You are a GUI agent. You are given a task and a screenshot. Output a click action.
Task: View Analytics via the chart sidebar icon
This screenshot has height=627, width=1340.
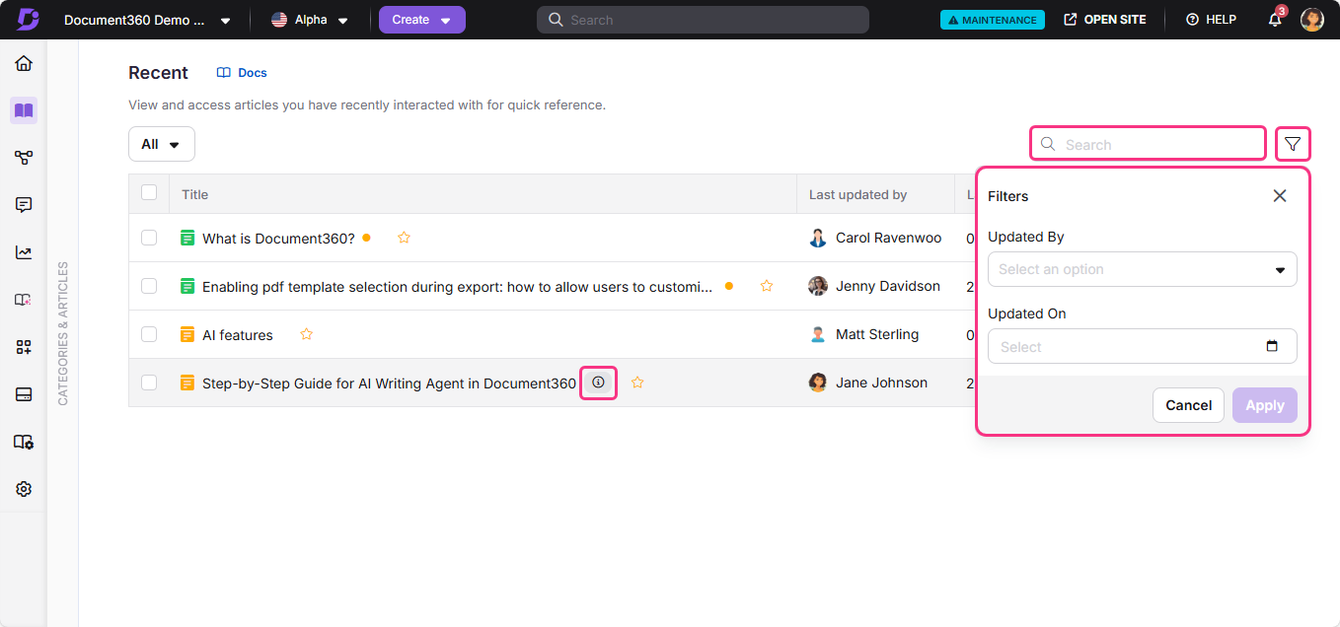23,251
